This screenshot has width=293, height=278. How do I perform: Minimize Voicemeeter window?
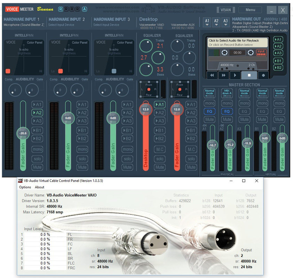pyautogui.click(x=271, y=10)
